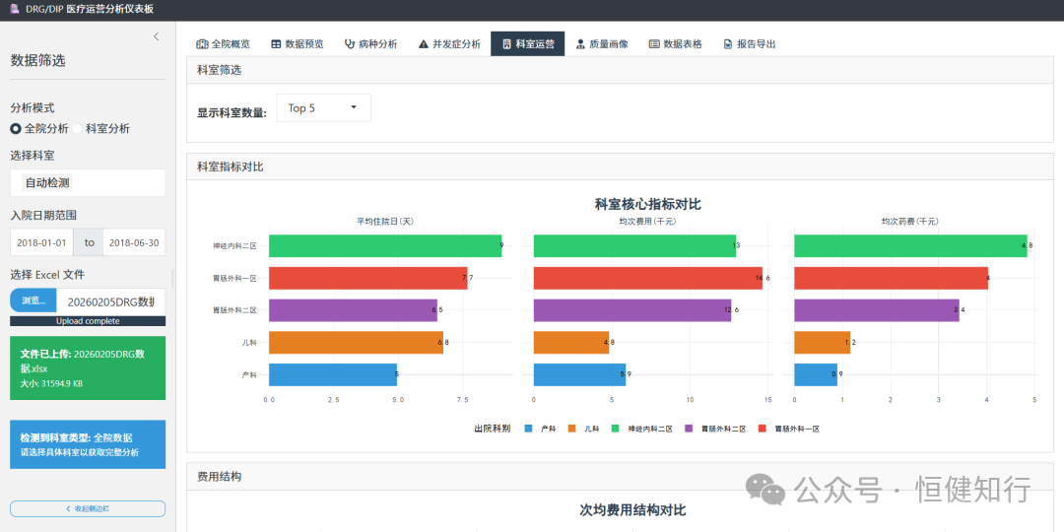Click the blue 产科 bar in 均次药费 chart
This screenshot has height=532, width=1064.
pyautogui.click(x=816, y=374)
